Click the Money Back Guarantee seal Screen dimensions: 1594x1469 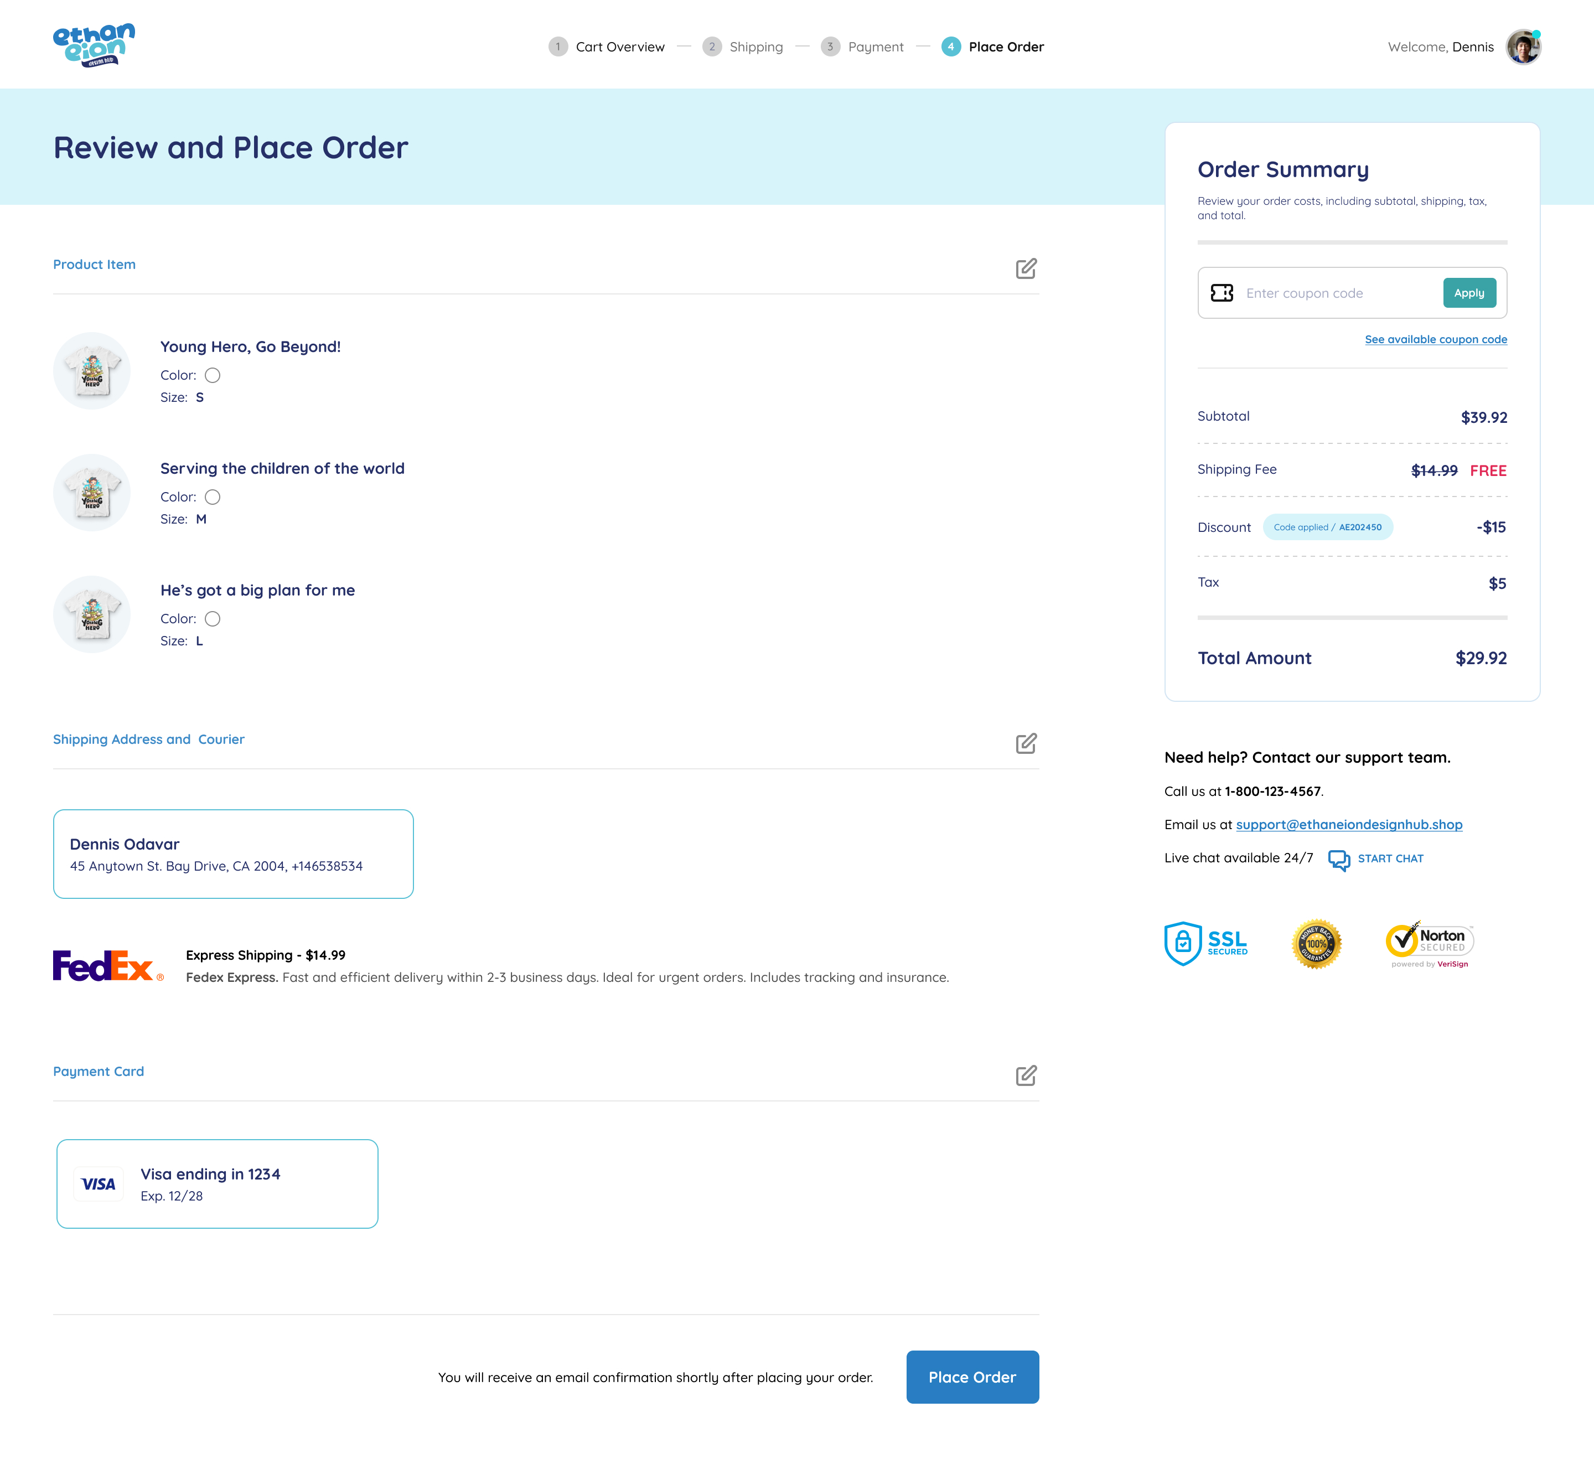click(x=1316, y=943)
